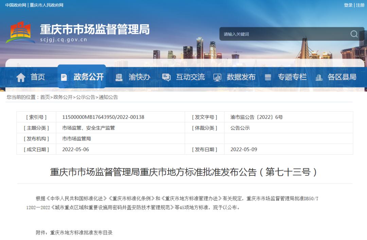Select the 市市场监管局 cell
367x240 pixels.
click(76, 139)
